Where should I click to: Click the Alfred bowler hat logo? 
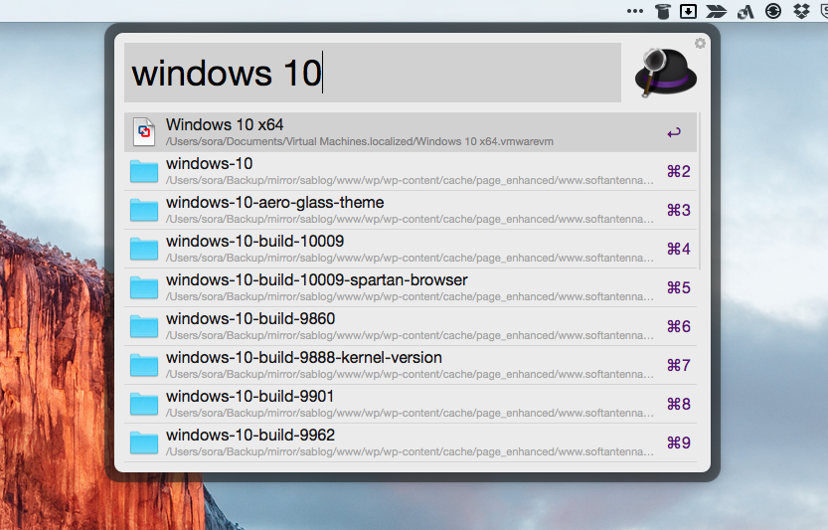pos(665,73)
